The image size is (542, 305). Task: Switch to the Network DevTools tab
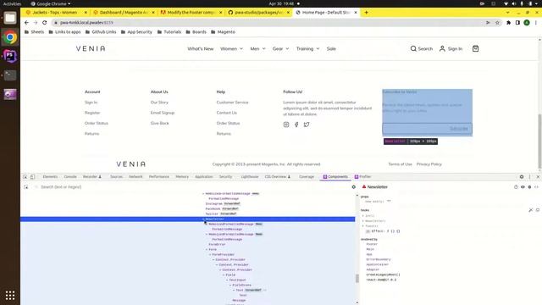[x=135, y=177]
